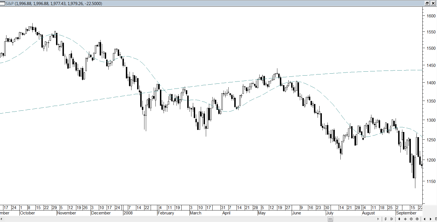Click the four-way move arrows icon
Screen dimensions: 437x222
405,219
